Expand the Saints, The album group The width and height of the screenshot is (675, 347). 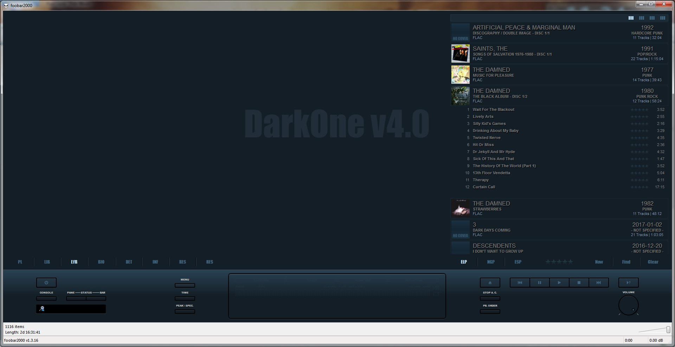(559, 53)
